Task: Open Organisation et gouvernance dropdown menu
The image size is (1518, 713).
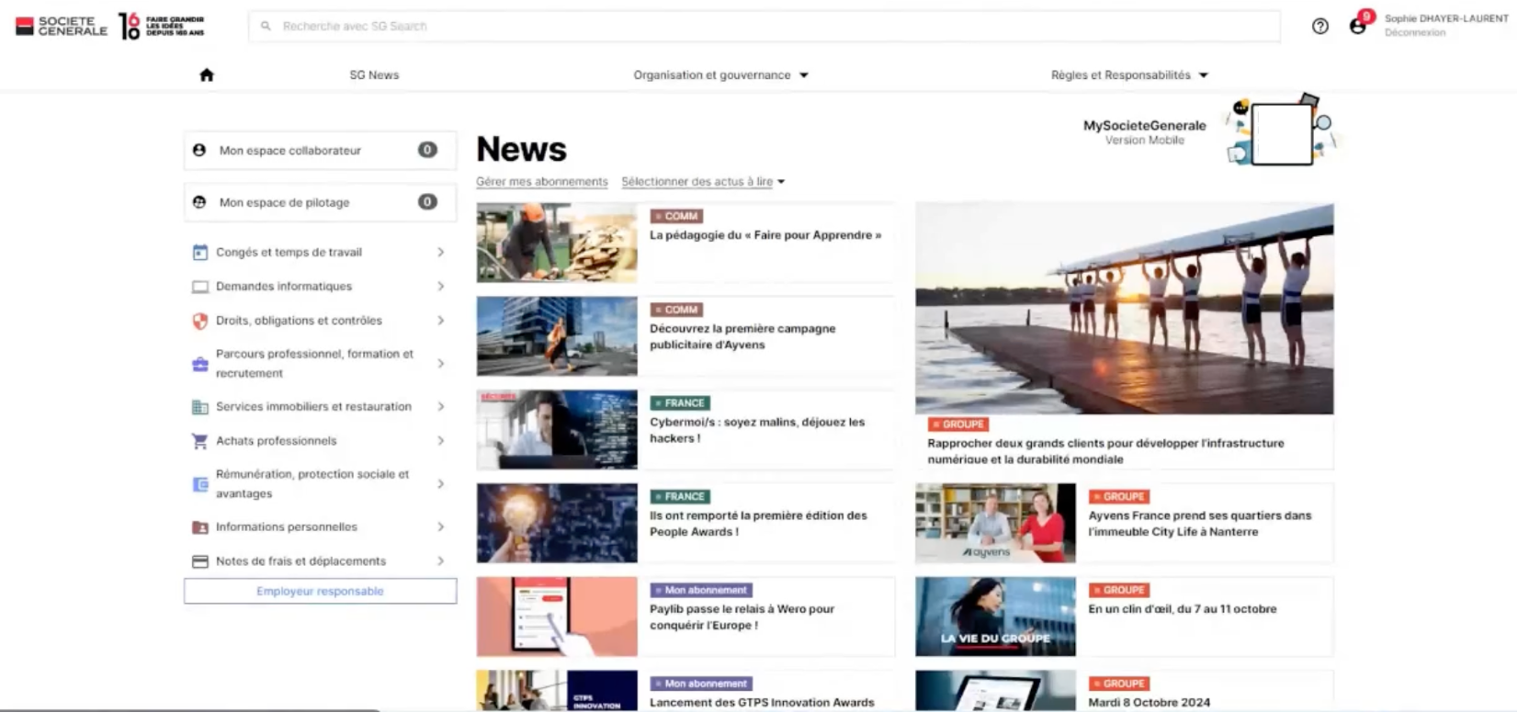Action: [x=721, y=75]
